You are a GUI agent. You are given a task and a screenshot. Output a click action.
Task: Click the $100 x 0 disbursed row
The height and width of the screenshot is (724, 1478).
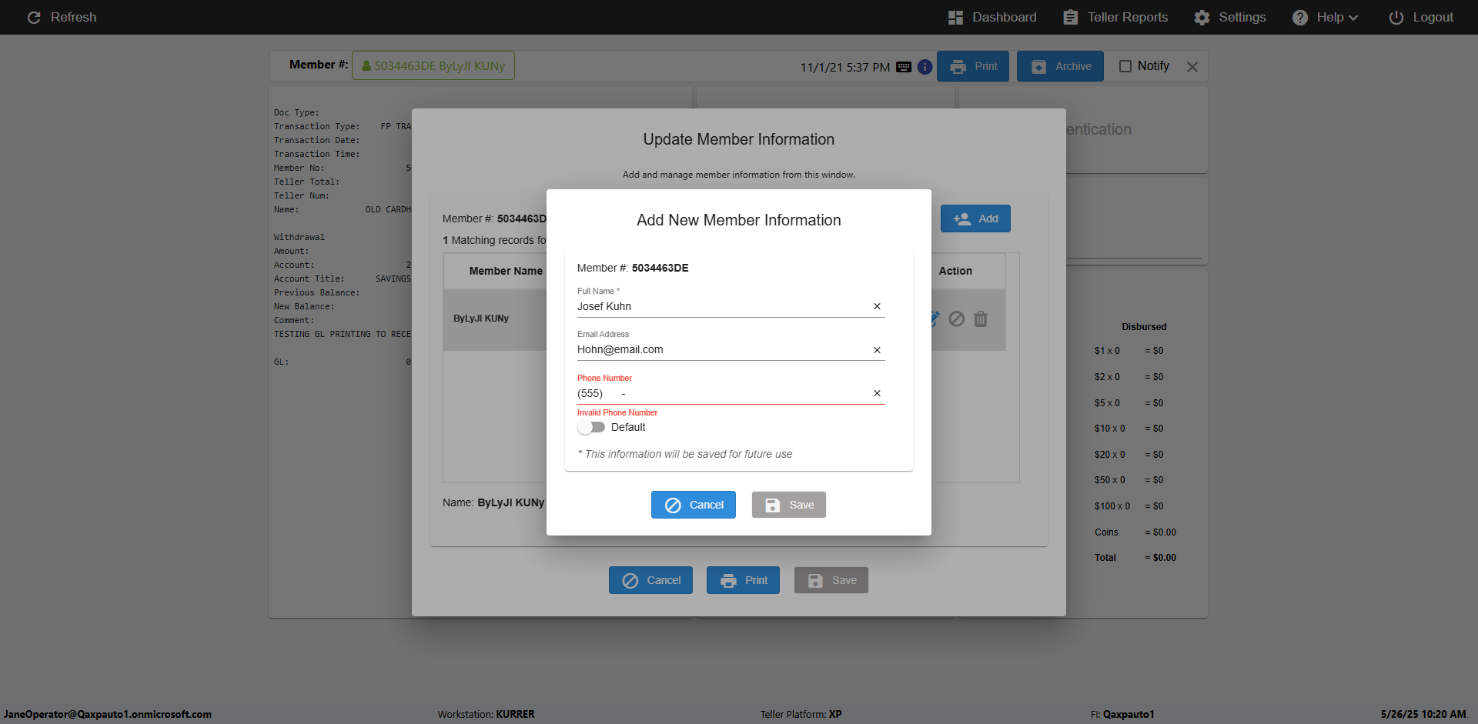pos(1129,506)
